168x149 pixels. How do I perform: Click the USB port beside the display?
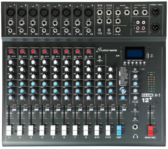pos(148,56)
